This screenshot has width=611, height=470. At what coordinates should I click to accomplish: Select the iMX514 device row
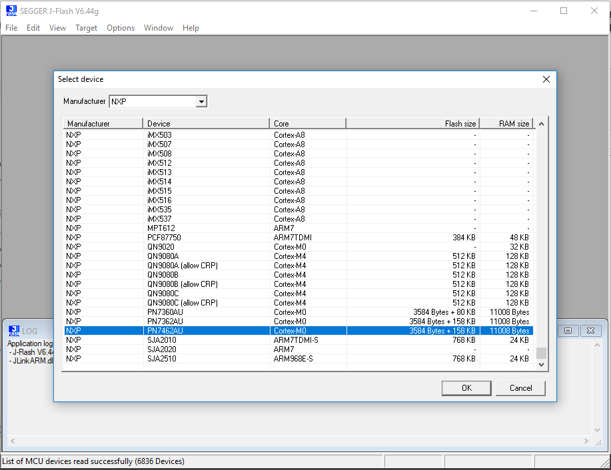(299, 182)
